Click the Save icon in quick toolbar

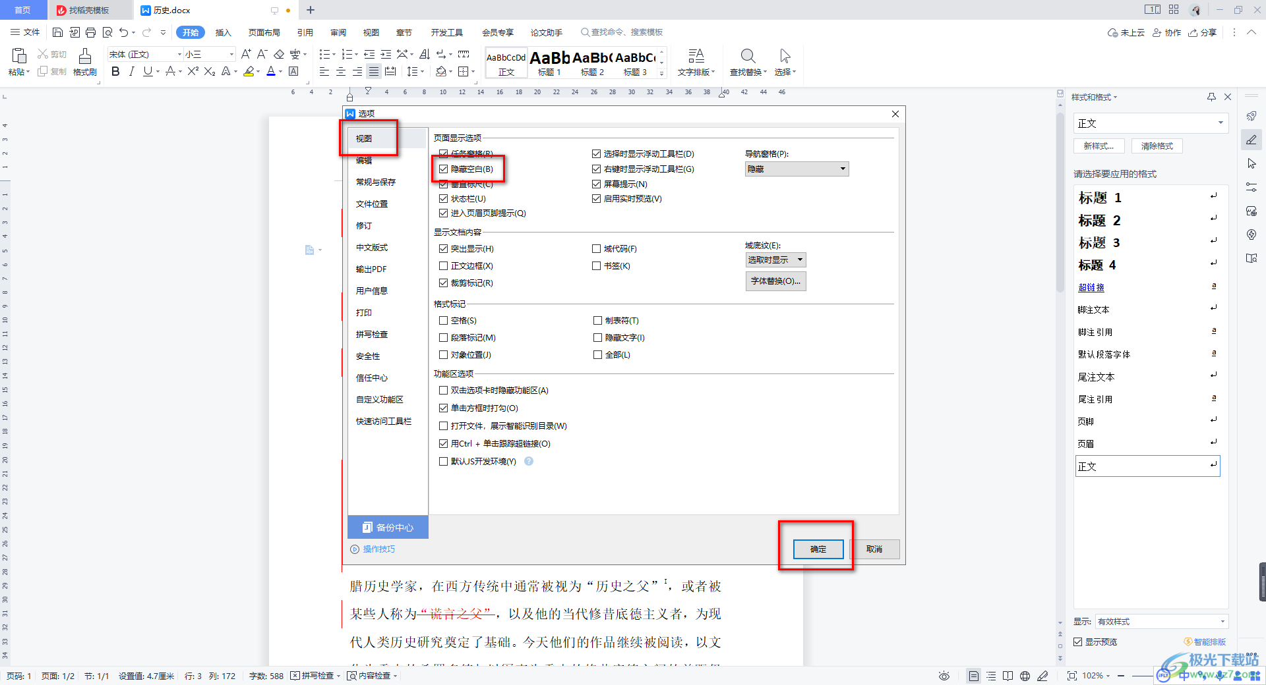57,32
